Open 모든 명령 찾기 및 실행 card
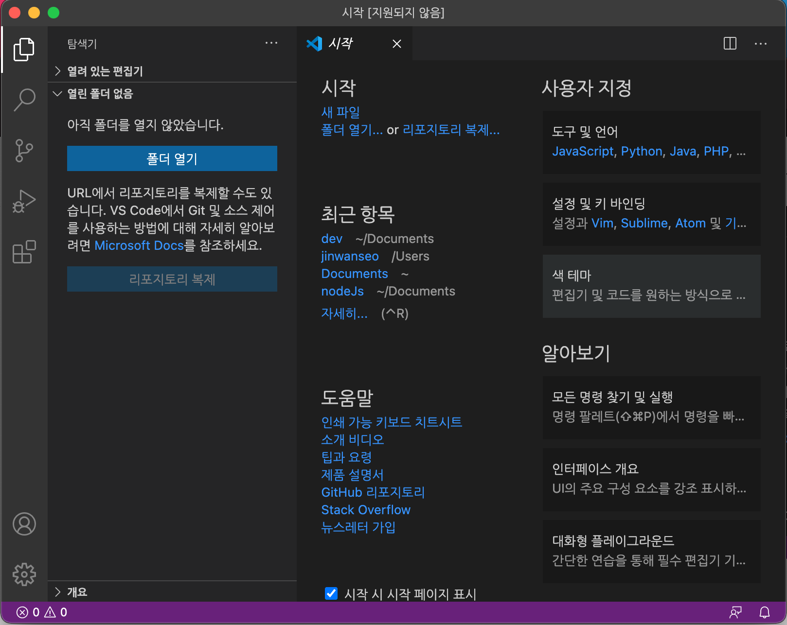 (x=652, y=408)
